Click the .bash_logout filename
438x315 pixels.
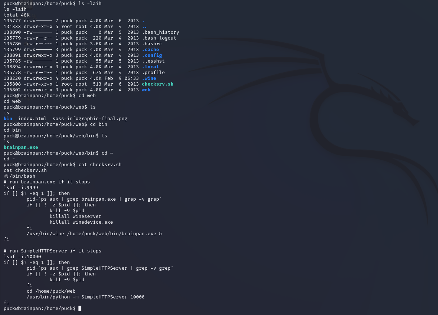point(159,38)
